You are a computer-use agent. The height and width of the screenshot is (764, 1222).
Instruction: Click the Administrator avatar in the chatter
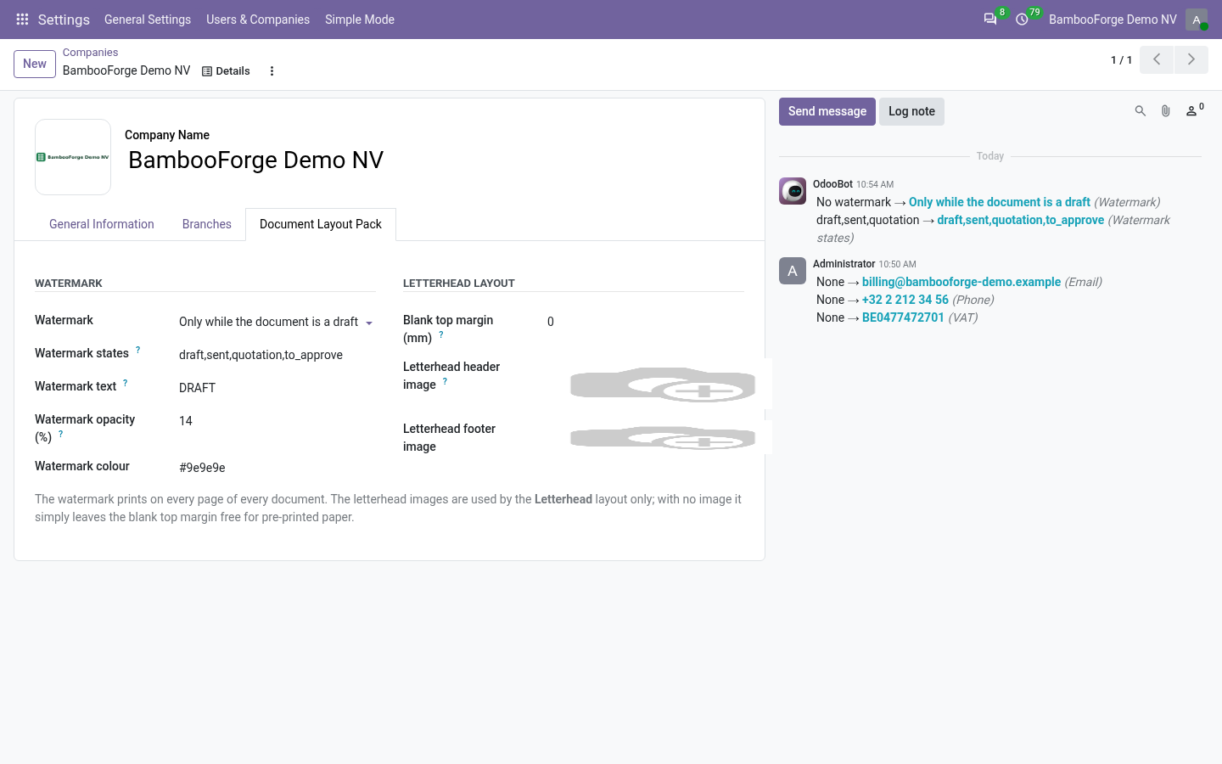click(793, 271)
